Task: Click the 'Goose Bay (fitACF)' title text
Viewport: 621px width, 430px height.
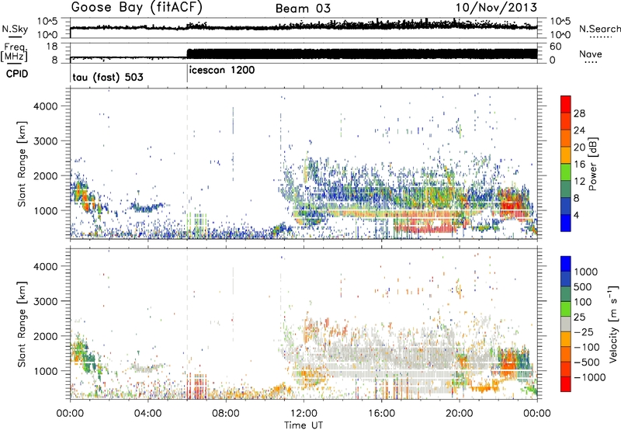Action: point(137,8)
